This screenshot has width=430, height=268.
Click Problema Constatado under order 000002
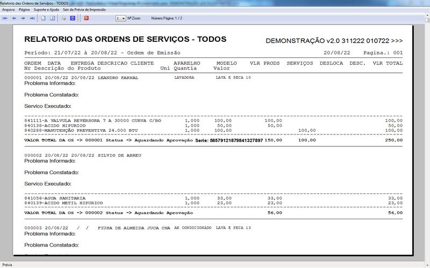pyautogui.click(x=52, y=173)
